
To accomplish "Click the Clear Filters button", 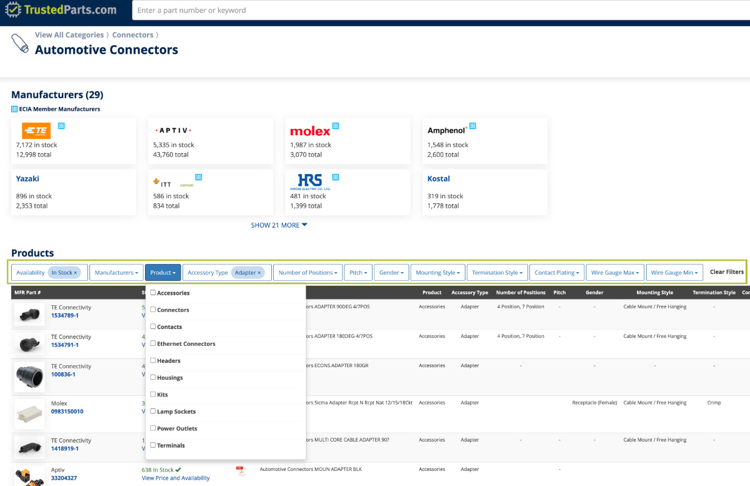I will point(727,272).
